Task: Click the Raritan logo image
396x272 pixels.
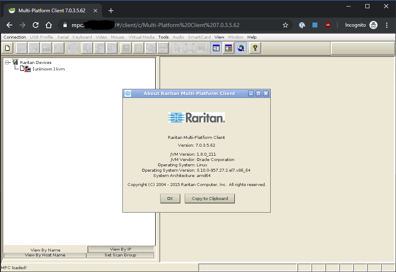Action: 197,118
